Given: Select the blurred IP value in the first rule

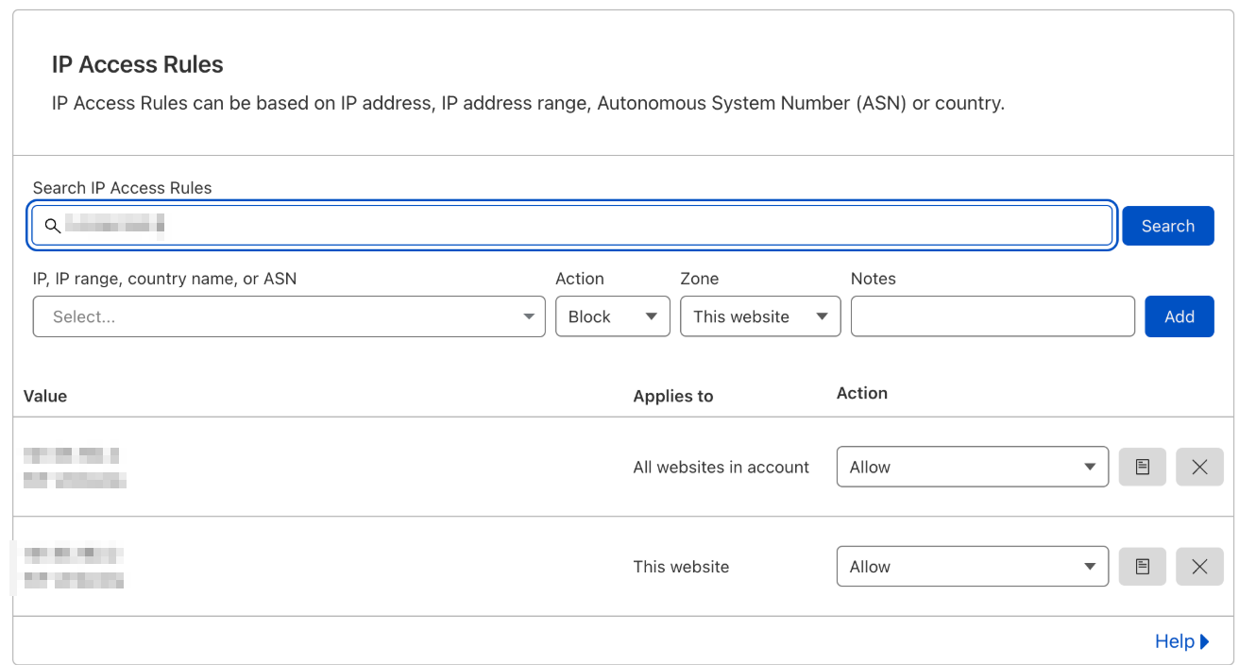Looking at the screenshot, I should click(x=72, y=456).
